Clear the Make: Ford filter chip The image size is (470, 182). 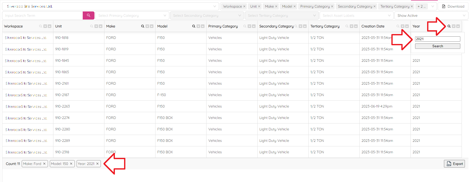pos(44,164)
